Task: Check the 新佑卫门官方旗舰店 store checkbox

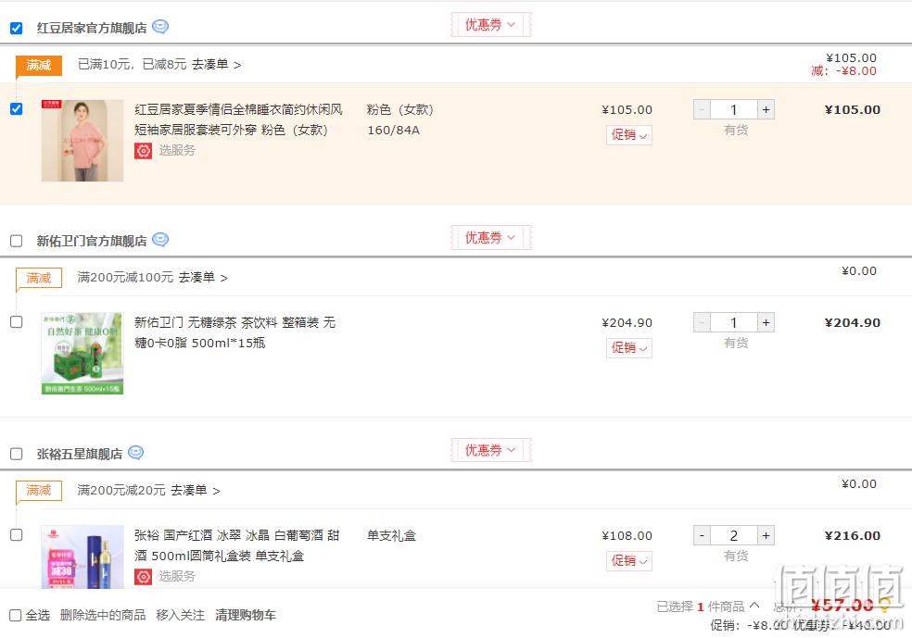Action: pos(17,241)
